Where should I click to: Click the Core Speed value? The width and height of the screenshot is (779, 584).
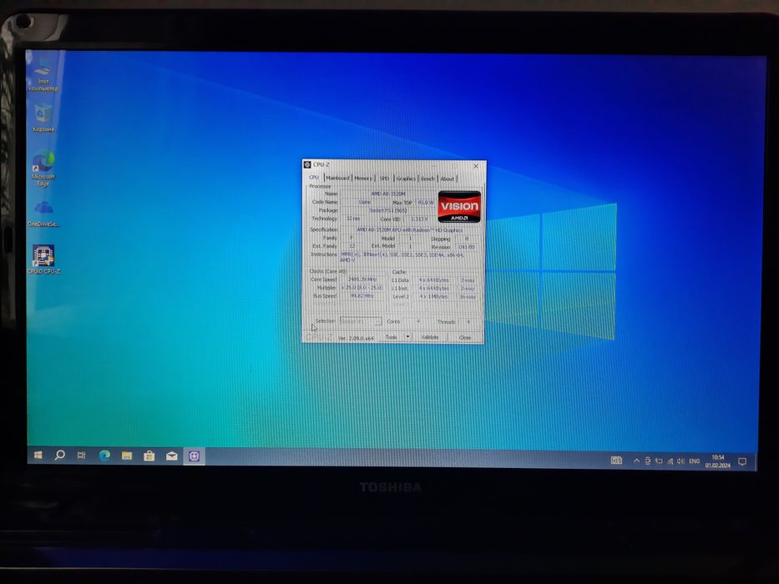362,279
